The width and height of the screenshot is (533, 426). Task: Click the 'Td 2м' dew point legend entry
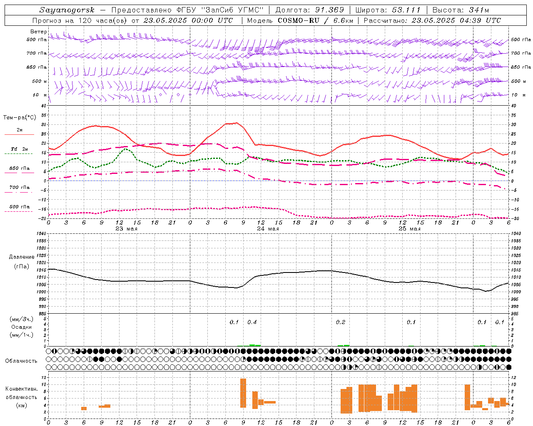(x=19, y=149)
